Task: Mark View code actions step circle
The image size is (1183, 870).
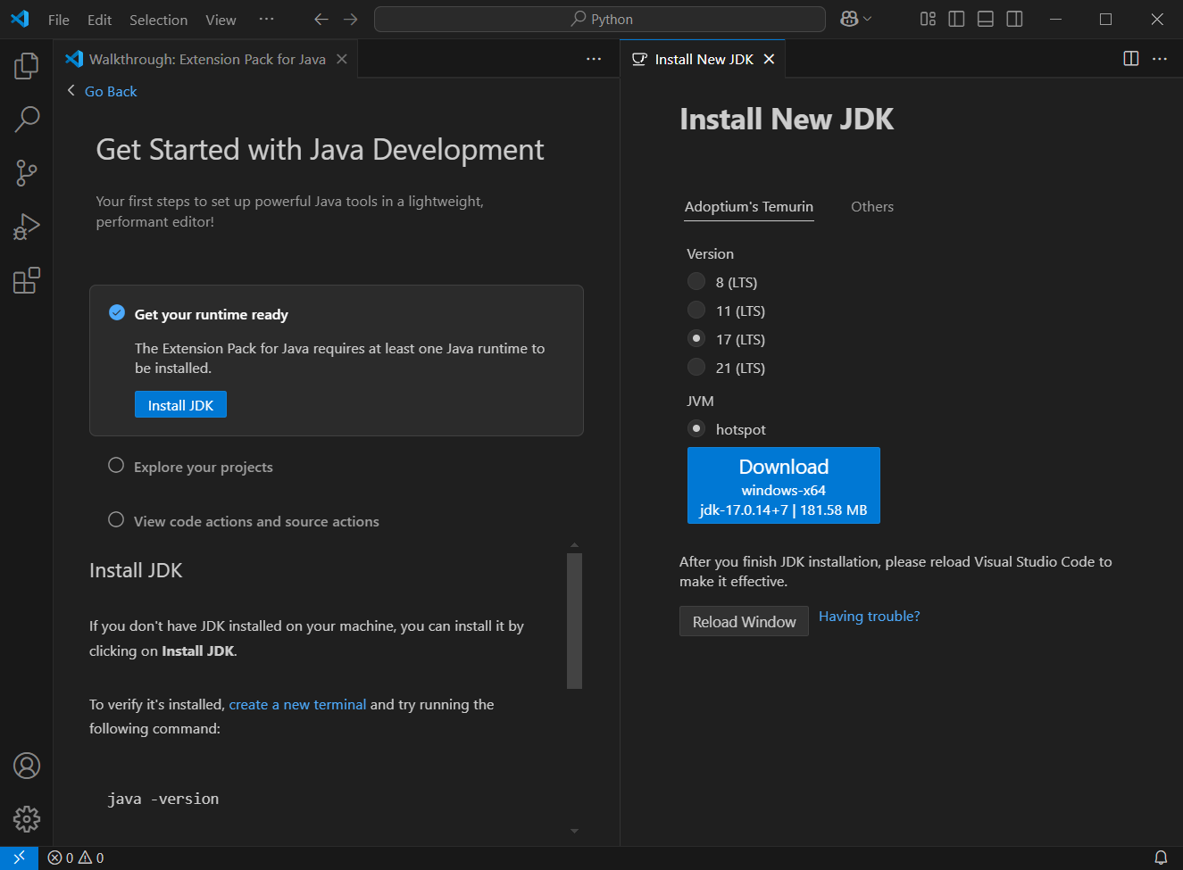Action: click(x=116, y=519)
